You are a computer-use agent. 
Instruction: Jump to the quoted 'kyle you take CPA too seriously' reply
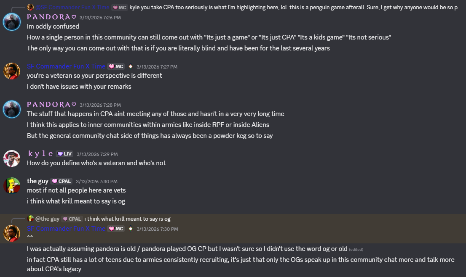(x=295, y=8)
